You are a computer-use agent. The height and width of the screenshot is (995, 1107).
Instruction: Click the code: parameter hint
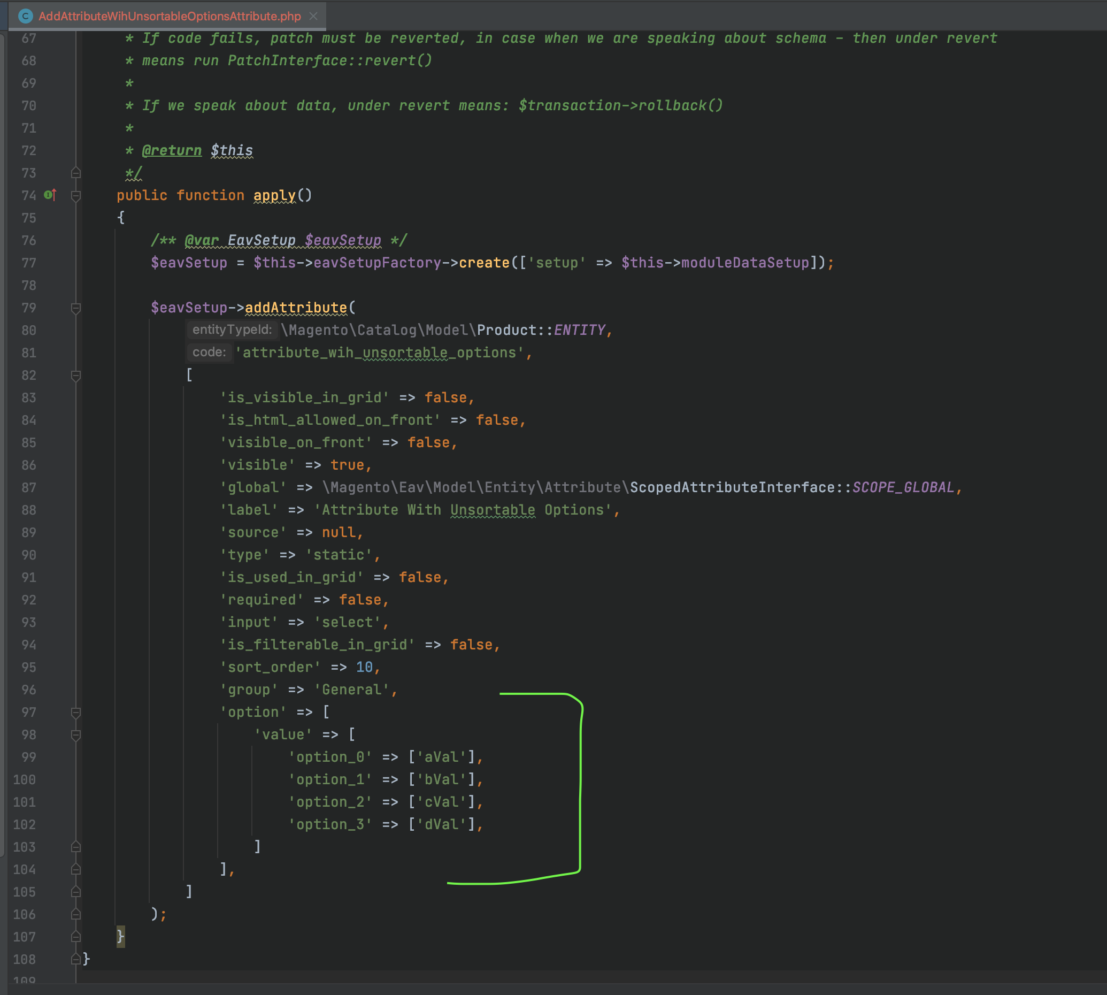(209, 352)
